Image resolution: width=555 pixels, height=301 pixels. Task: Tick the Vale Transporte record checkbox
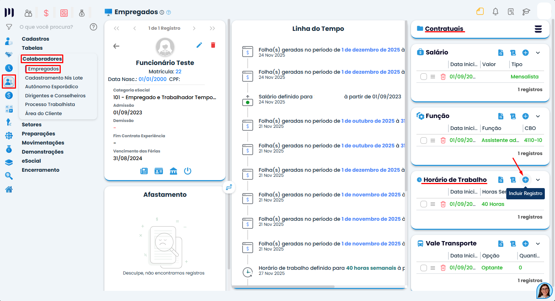click(x=424, y=268)
